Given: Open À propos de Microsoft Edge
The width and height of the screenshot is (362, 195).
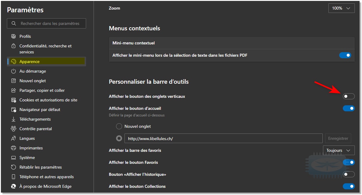Looking at the screenshot, I should pos(46,186).
